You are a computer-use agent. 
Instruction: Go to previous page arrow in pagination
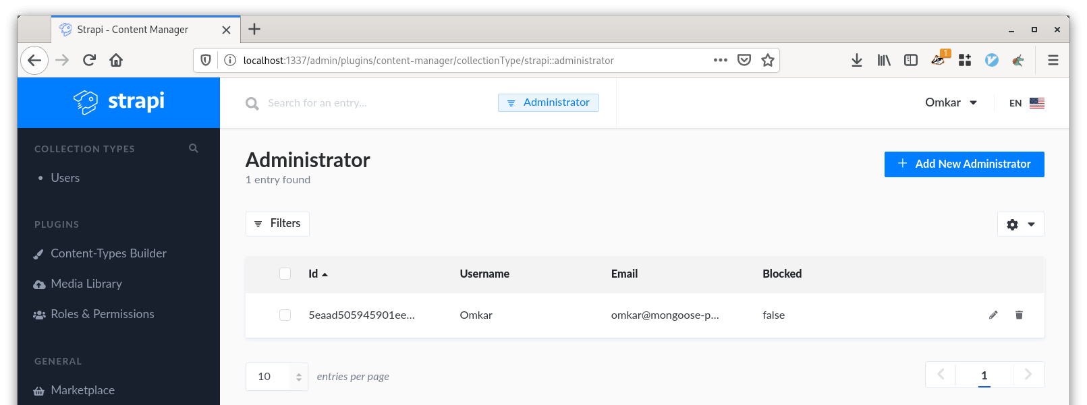[941, 375]
